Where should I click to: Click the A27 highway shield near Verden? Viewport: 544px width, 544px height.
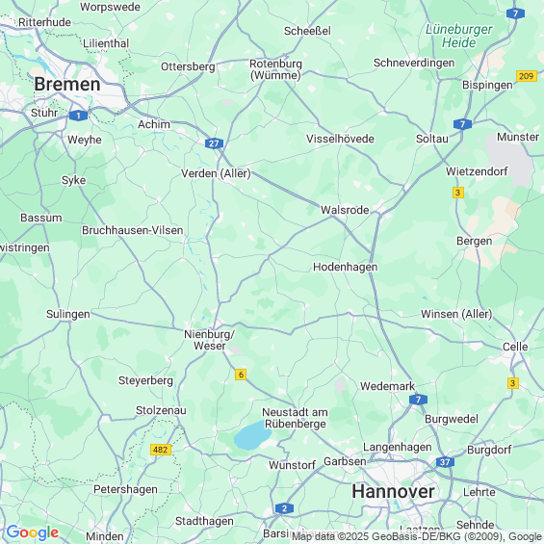[214, 143]
